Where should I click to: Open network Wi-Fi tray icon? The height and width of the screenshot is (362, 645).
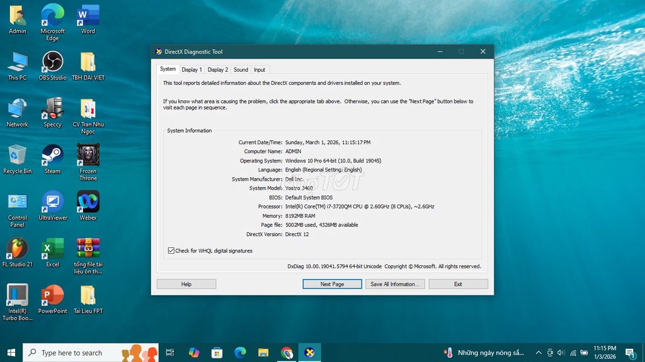573,353
